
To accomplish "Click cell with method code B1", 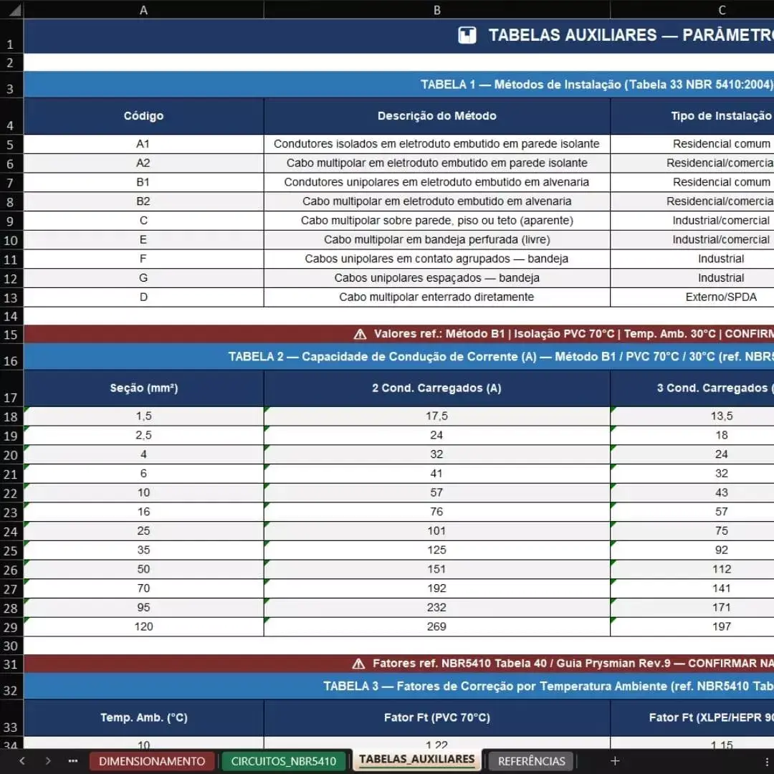I will (x=143, y=182).
